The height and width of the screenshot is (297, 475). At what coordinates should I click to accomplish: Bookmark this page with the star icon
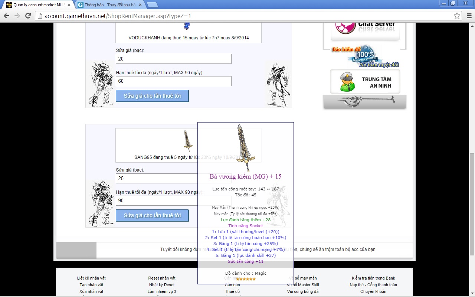click(x=457, y=16)
